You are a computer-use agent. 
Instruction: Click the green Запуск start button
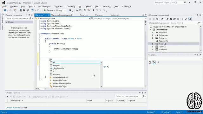click(49, 10)
